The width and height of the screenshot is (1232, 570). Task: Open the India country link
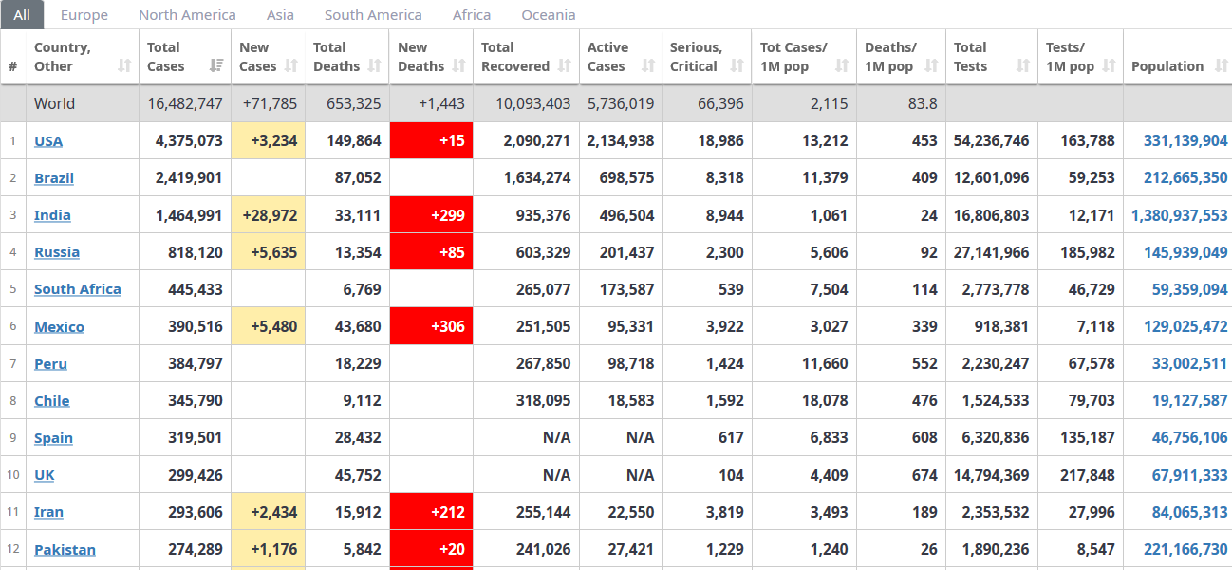(x=52, y=215)
